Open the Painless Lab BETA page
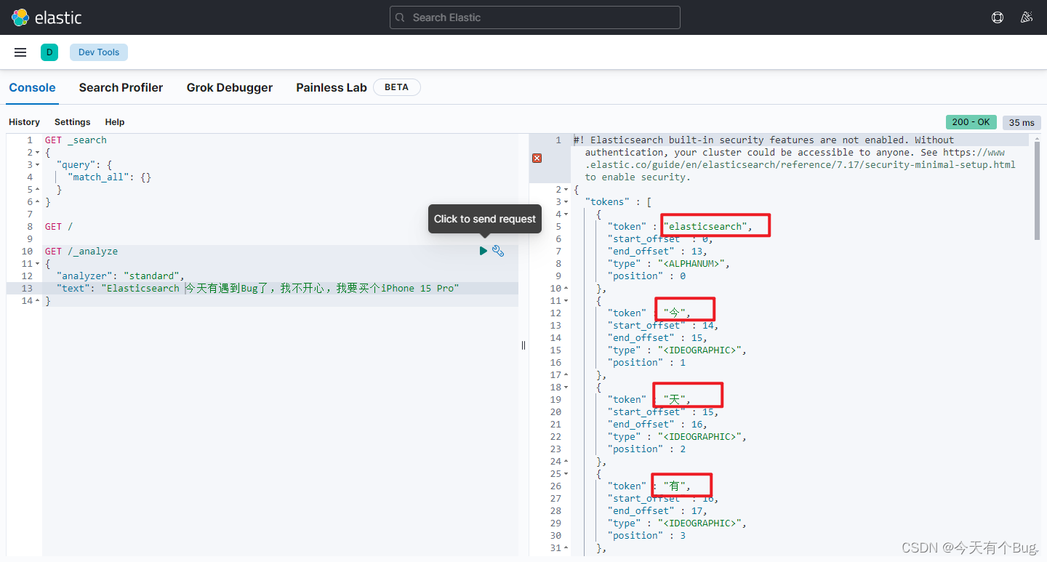 point(331,87)
